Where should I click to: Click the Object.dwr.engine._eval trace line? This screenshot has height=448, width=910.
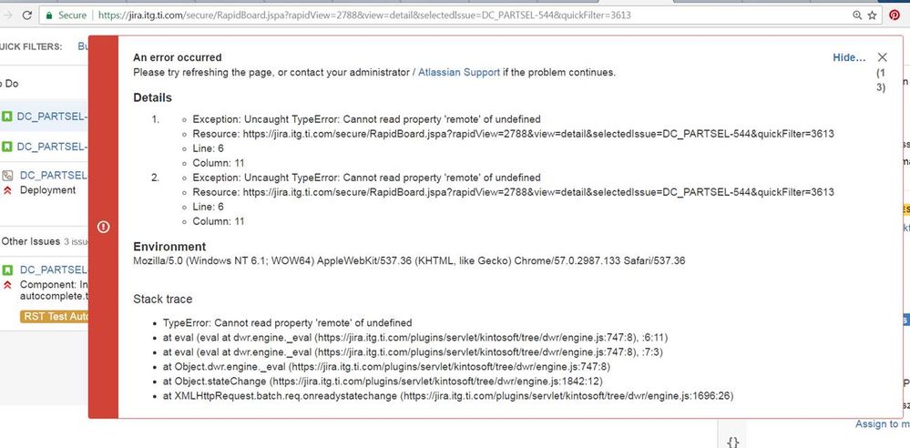coord(386,367)
